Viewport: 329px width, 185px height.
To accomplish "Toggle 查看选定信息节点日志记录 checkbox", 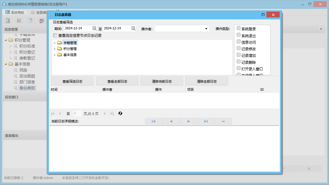I will (55, 35).
